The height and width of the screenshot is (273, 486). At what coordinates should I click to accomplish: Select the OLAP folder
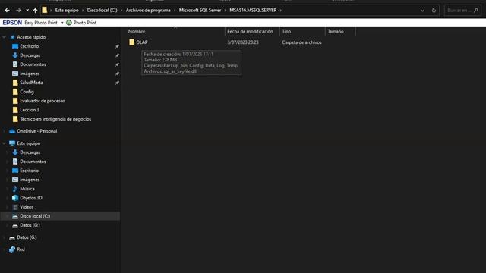click(x=142, y=42)
